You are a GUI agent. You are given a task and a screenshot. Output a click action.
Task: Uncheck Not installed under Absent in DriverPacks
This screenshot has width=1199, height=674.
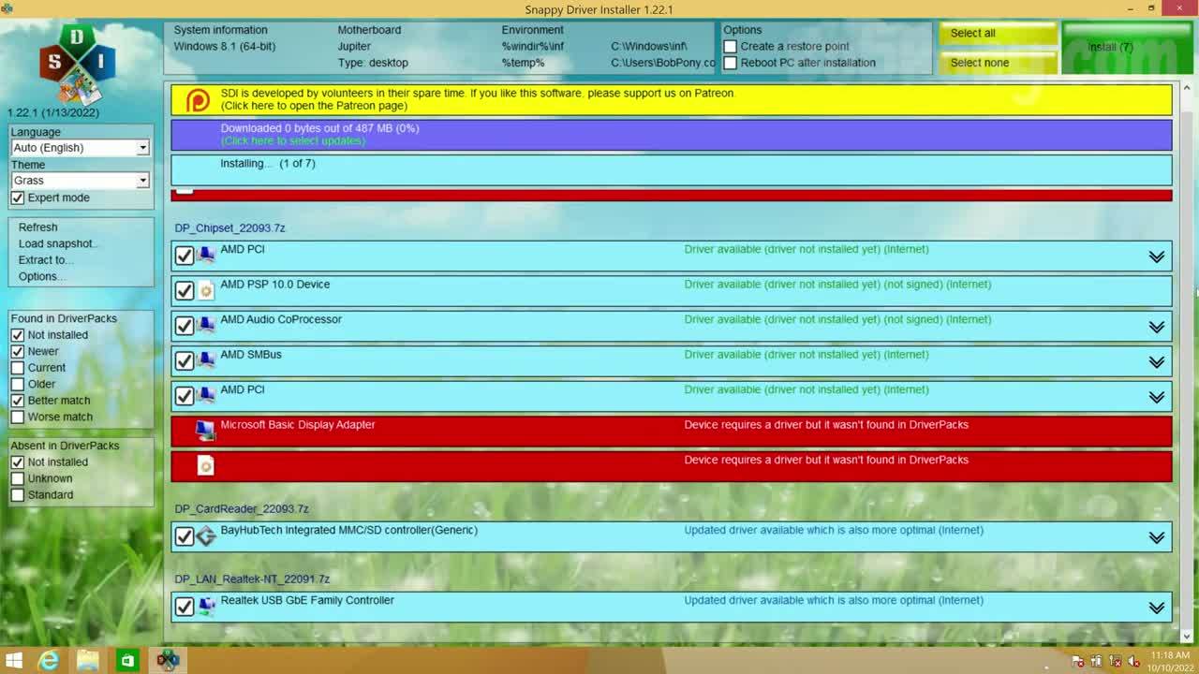click(18, 462)
